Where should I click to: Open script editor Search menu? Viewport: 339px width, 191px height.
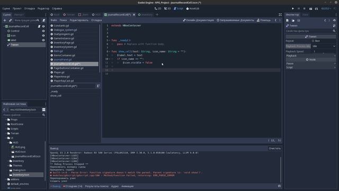[63, 20]
